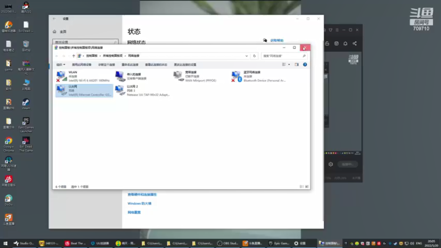This screenshot has height=248, width=441.
Task: Click 查看此连接的状态 in the toolbar
Action: (156, 64)
